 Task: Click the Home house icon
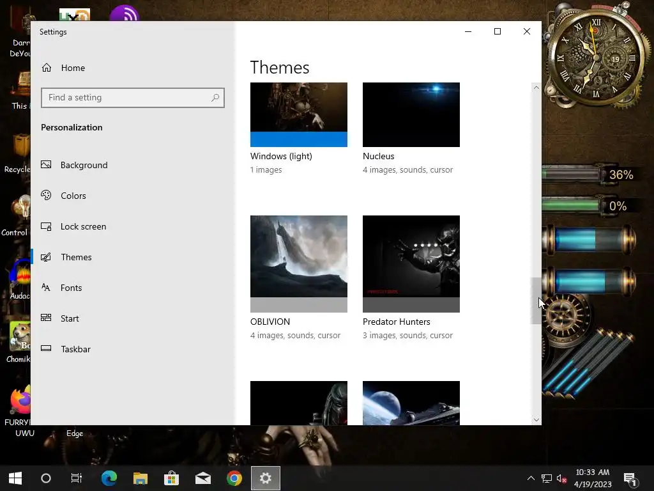pos(46,67)
